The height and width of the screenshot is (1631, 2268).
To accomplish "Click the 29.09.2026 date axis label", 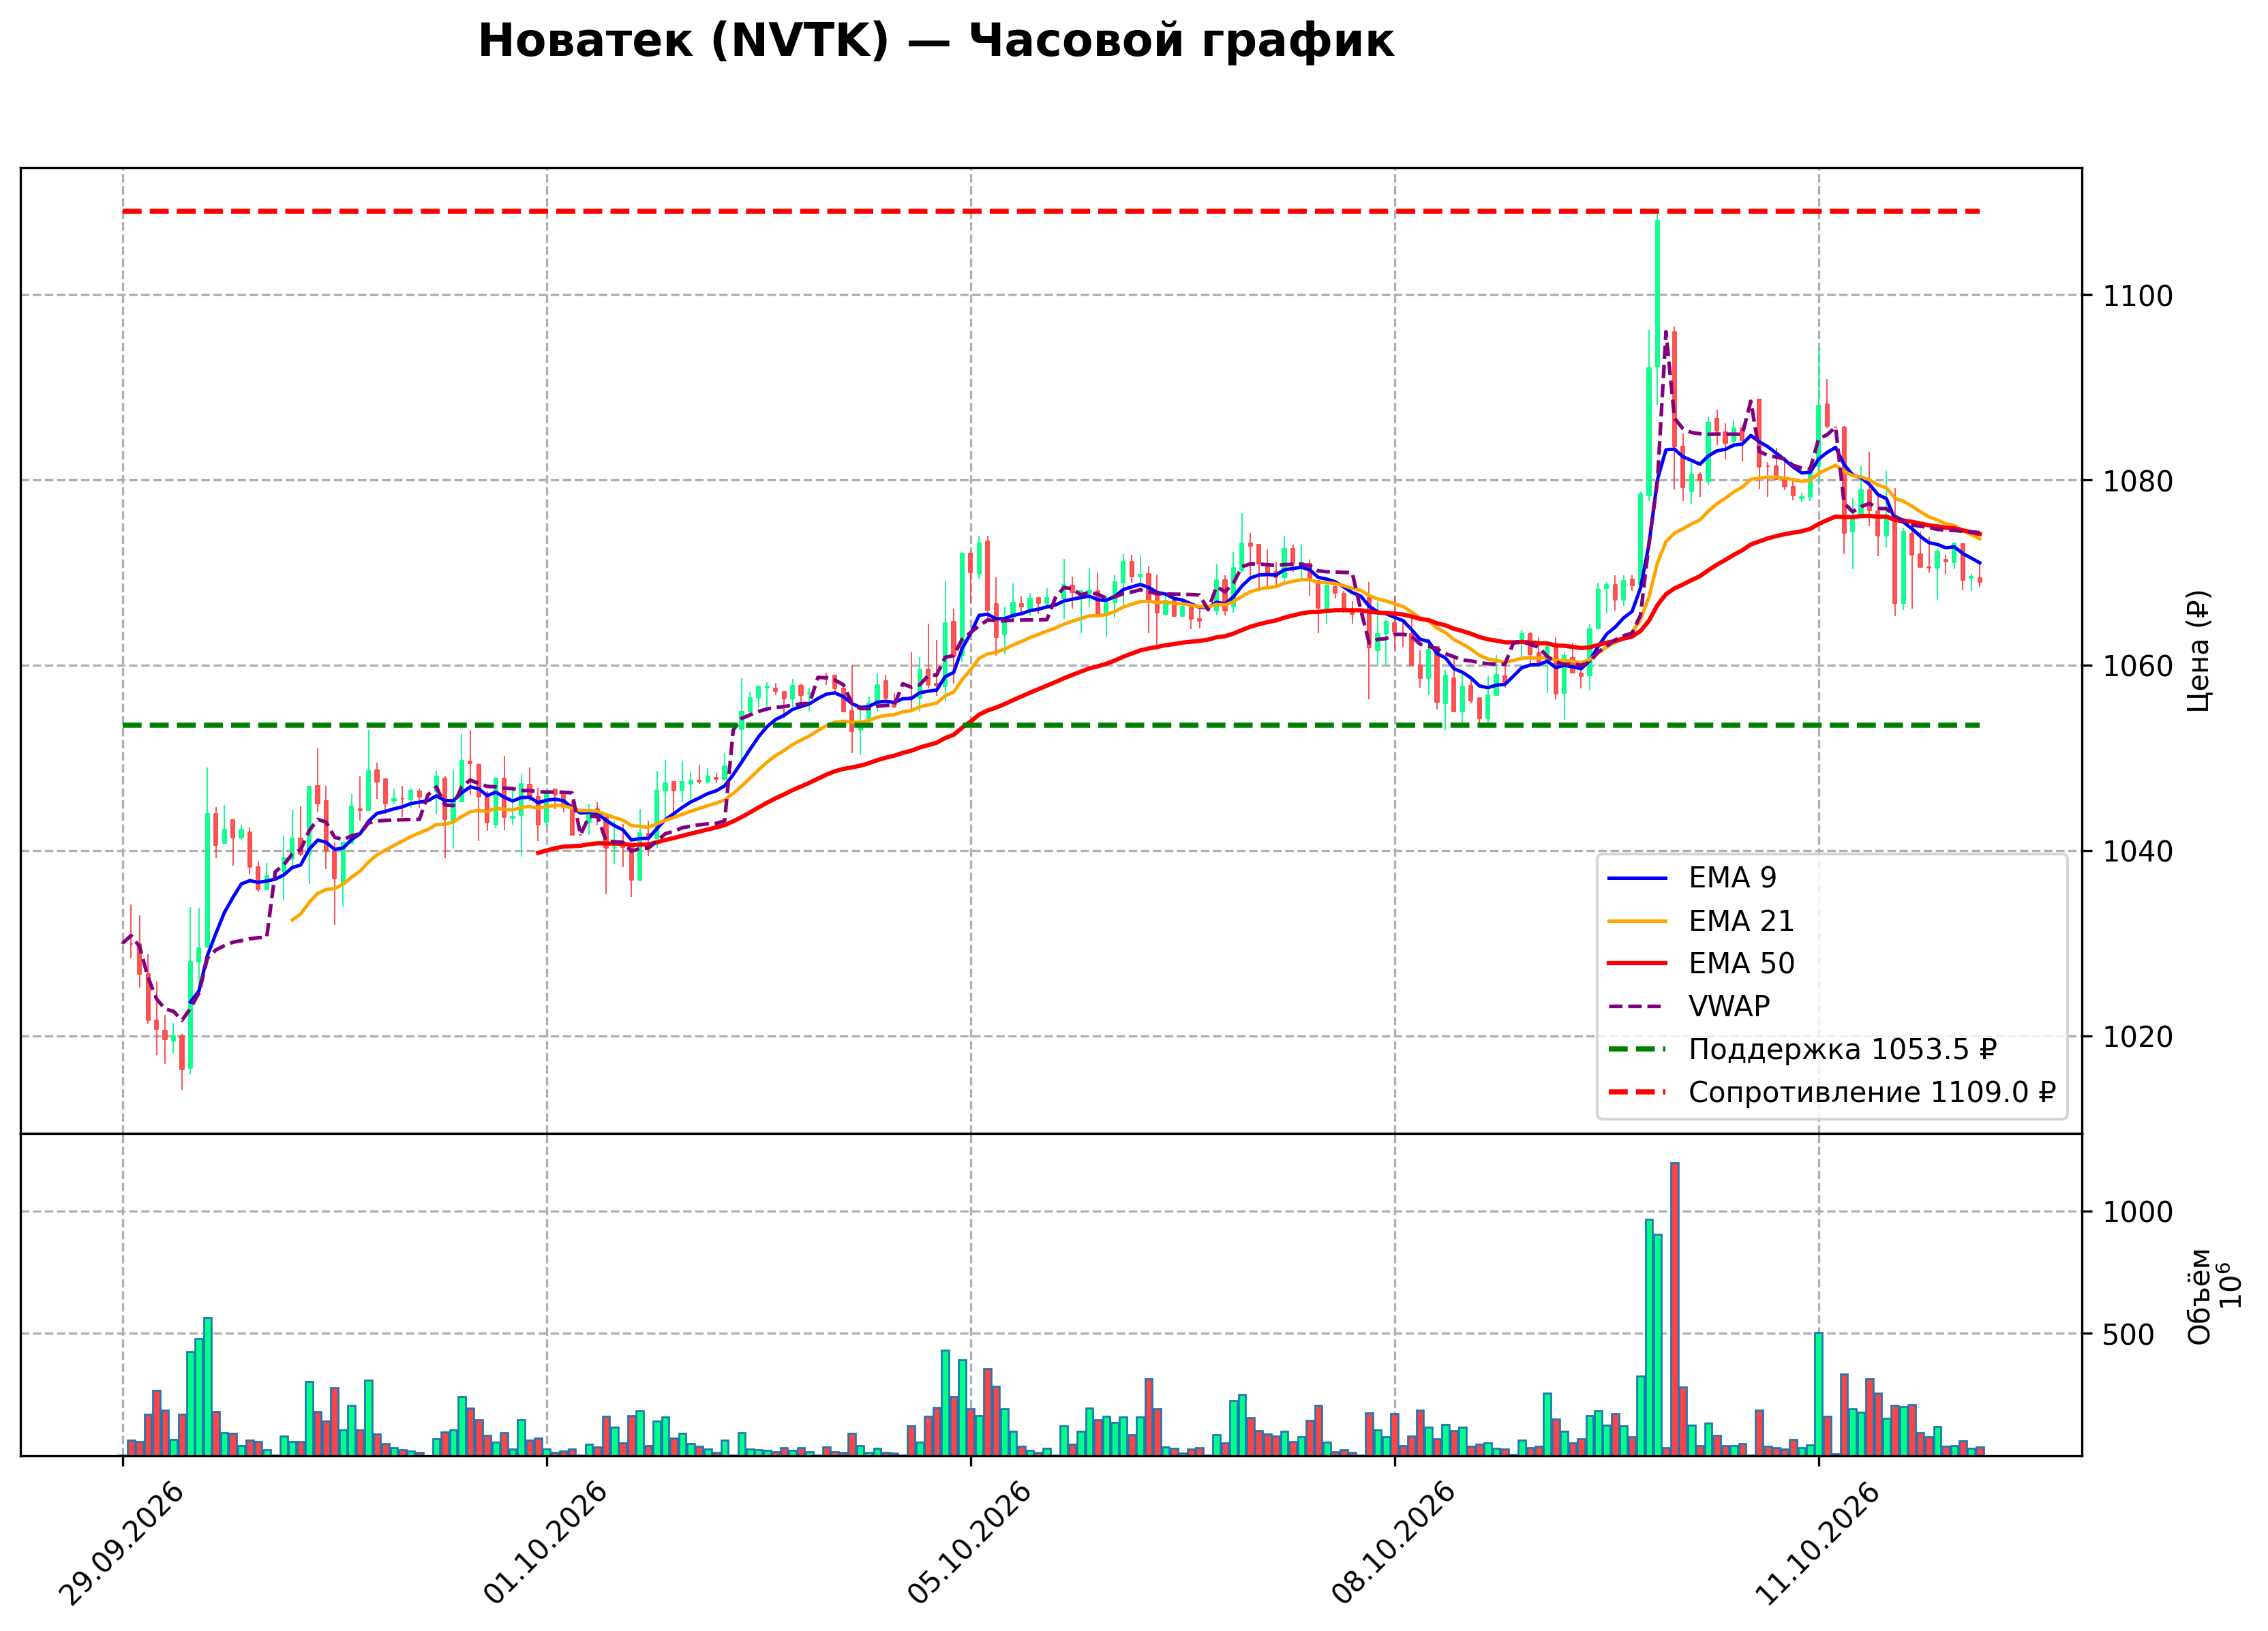I will tap(123, 1545).
